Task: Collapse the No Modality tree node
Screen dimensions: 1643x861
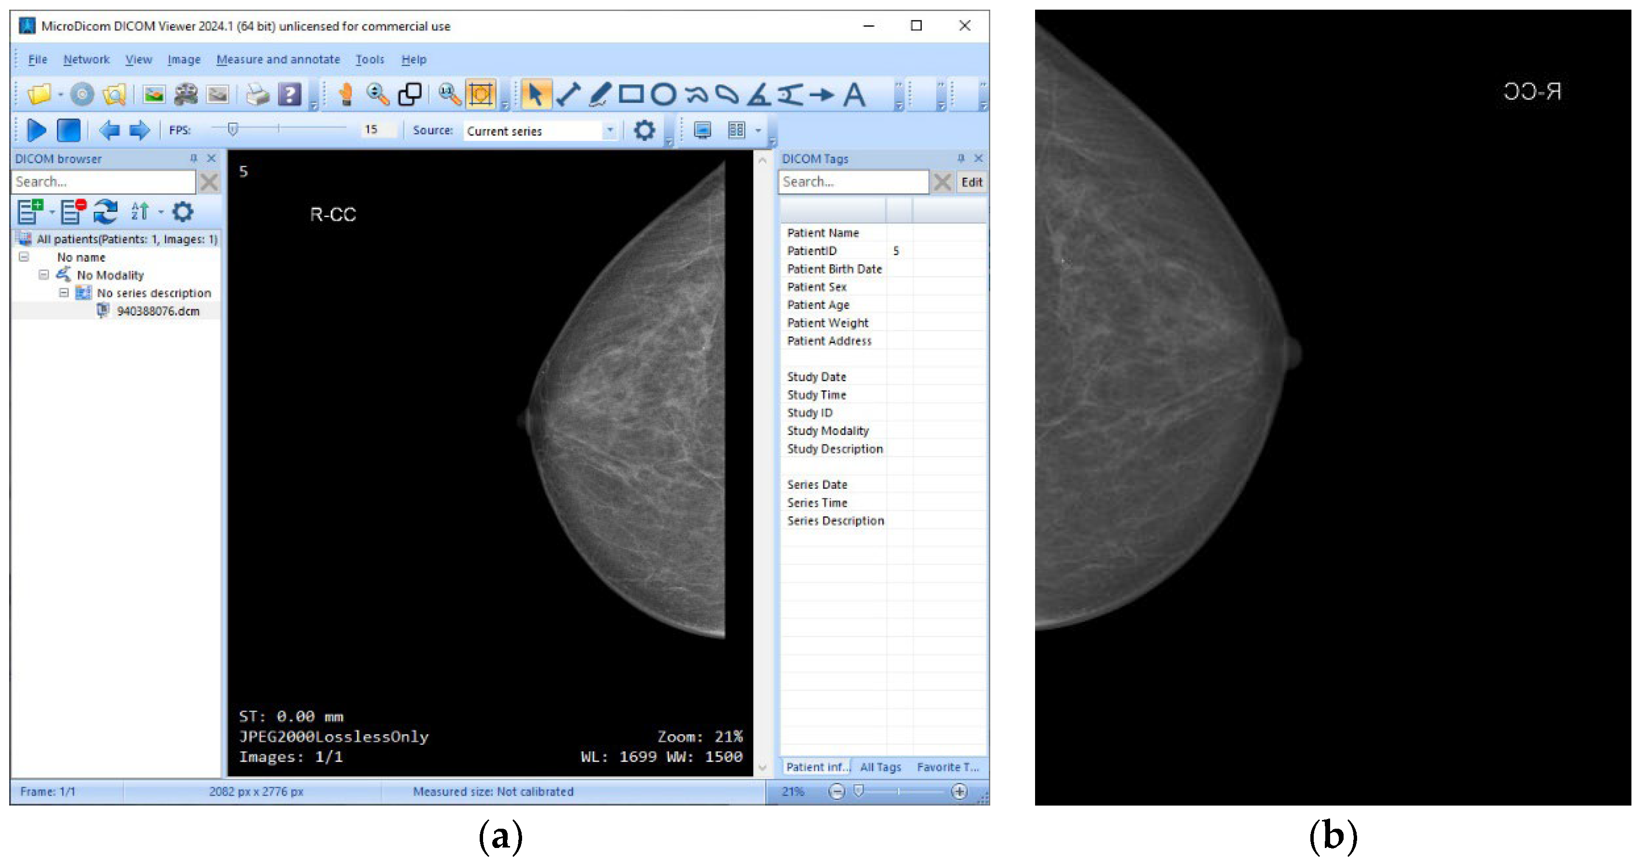Action: pos(44,275)
